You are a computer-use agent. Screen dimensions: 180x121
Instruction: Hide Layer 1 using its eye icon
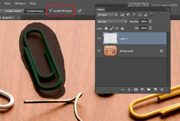click(99, 38)
